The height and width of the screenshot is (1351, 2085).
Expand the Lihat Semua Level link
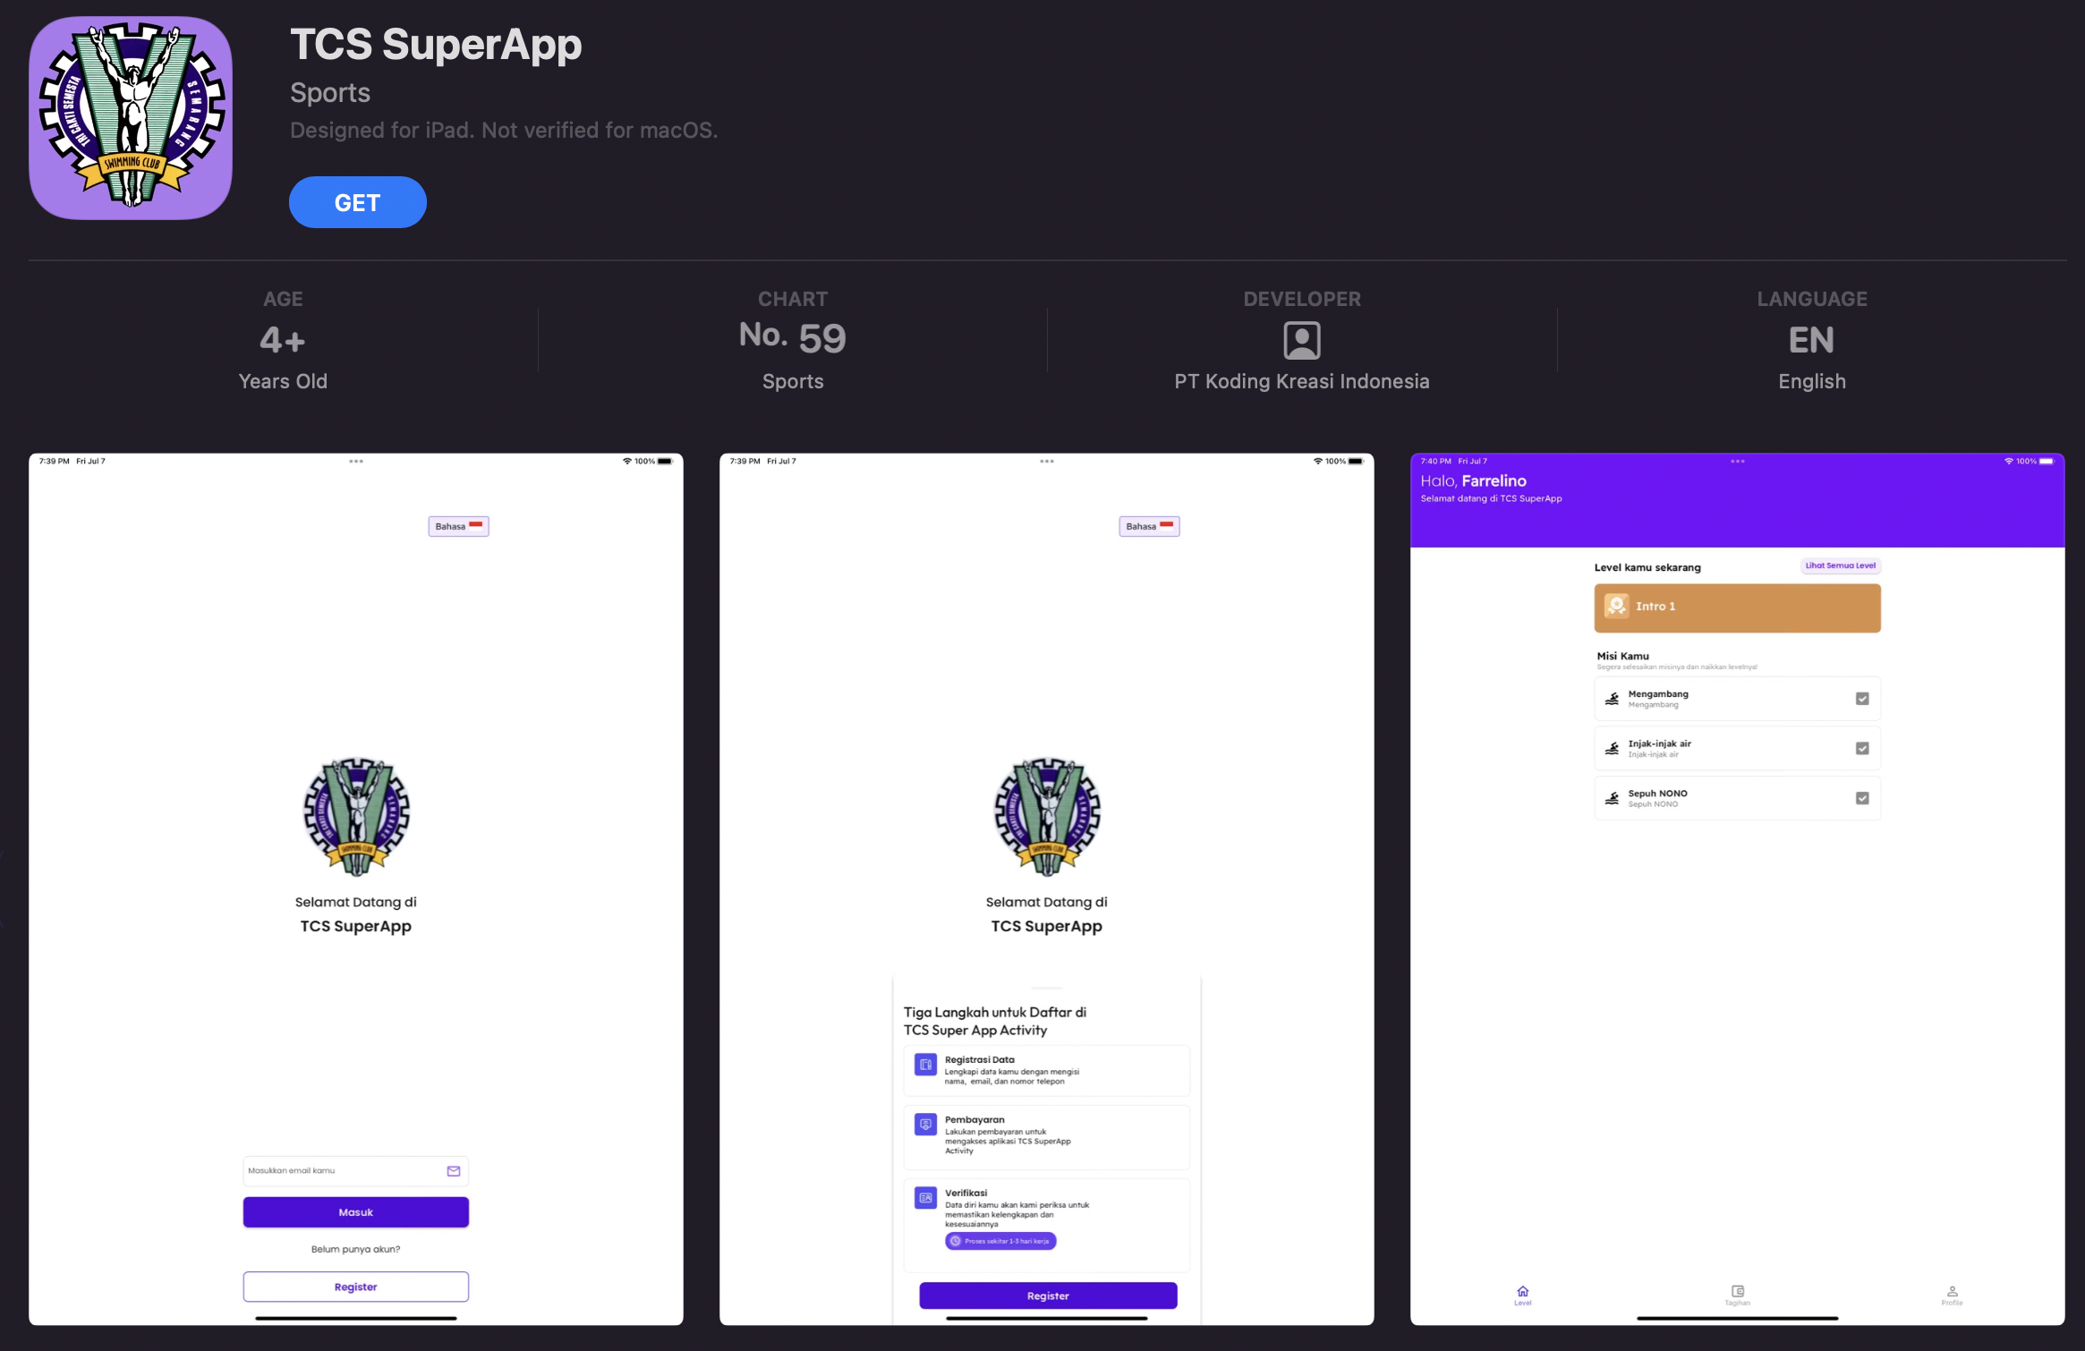pyautogui.click(x=1840, y=565)
